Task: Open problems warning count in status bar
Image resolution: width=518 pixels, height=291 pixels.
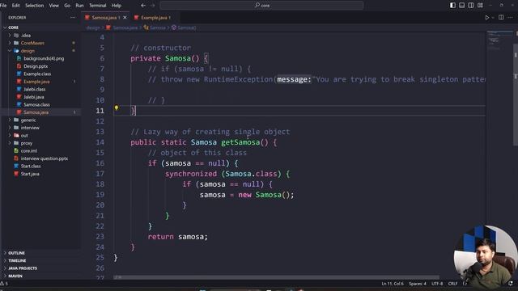Action: [4, 284]
